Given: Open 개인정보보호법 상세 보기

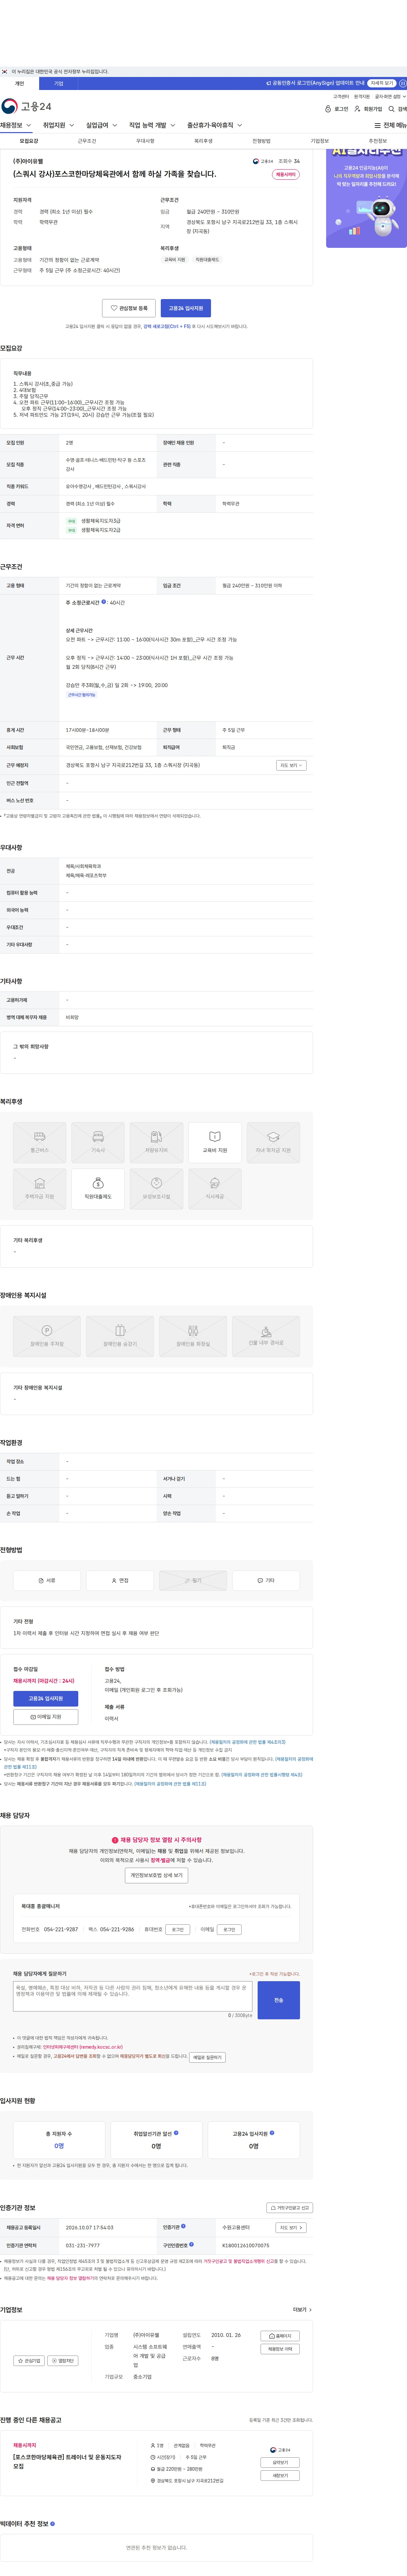Looking at the screenshot, I should (156, 1875).
